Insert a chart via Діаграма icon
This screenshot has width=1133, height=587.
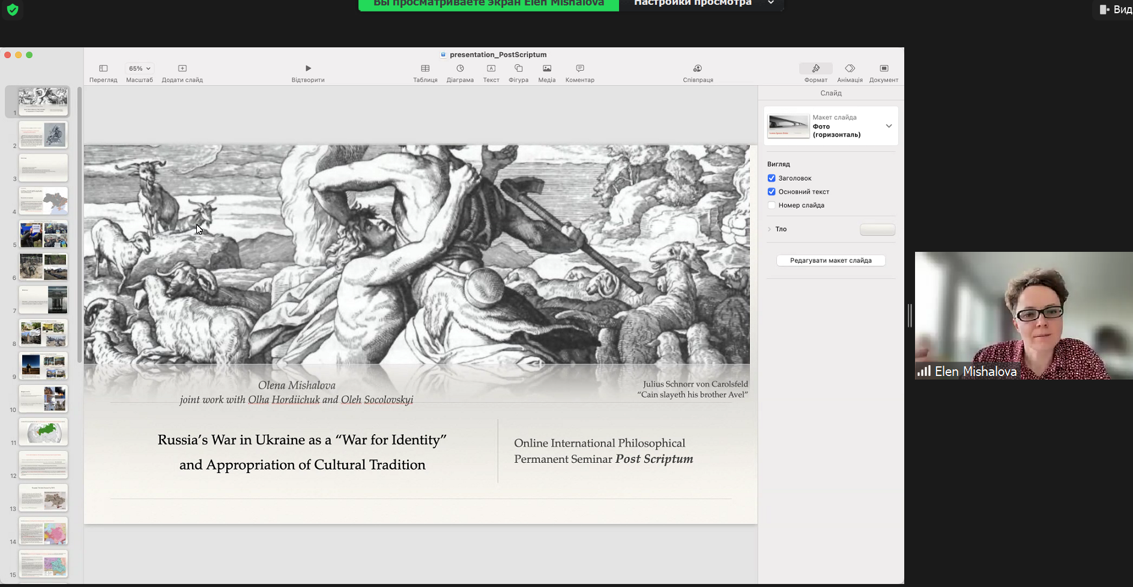pyautogui.click(x=460, y=68)
